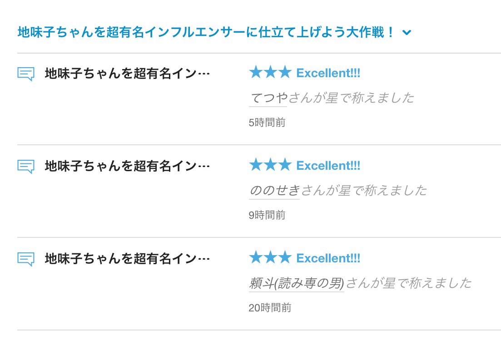
Task: Open second notification's 地味子ちゃん episode title
Action: tap(127, 166)
